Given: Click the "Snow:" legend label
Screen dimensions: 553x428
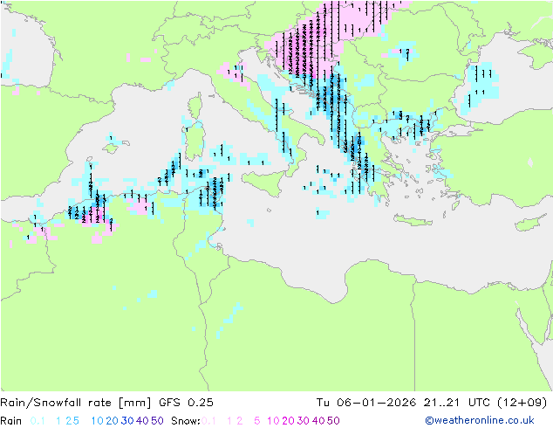Looking at the screenshot, I should coord(186,421).
